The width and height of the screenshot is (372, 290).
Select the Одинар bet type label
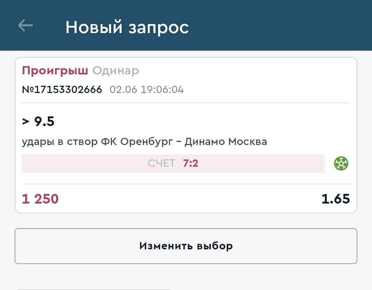(116, 71)
